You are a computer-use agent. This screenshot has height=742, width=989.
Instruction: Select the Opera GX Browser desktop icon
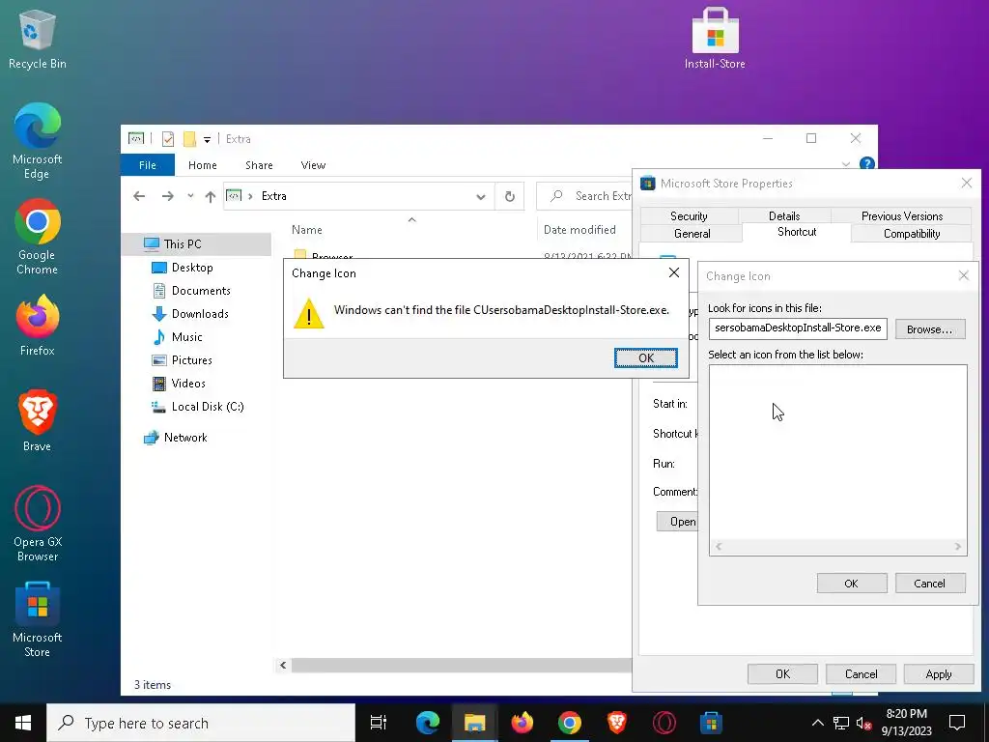pos(38,523)
